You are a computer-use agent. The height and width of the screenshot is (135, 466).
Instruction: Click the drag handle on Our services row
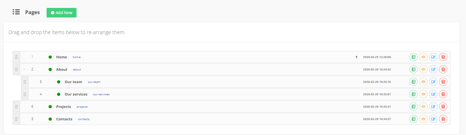coord(25,94)
